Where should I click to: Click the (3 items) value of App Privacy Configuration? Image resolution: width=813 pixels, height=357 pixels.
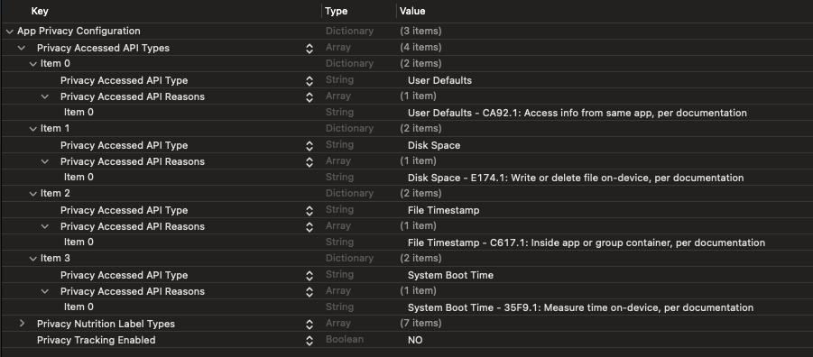pos(420,31)
